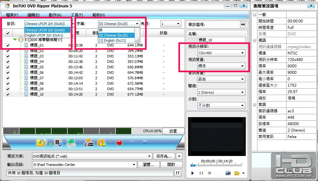Open the 幫助(H) menu
This screenshot has height=181, width=318.
(99, 15)
